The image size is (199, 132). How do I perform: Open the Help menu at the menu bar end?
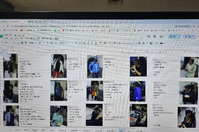tap(56, 38)
